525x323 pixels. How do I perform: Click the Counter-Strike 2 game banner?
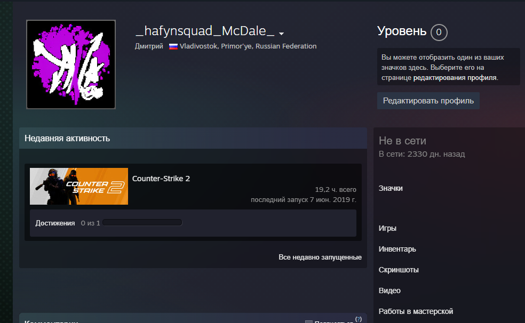79,187
